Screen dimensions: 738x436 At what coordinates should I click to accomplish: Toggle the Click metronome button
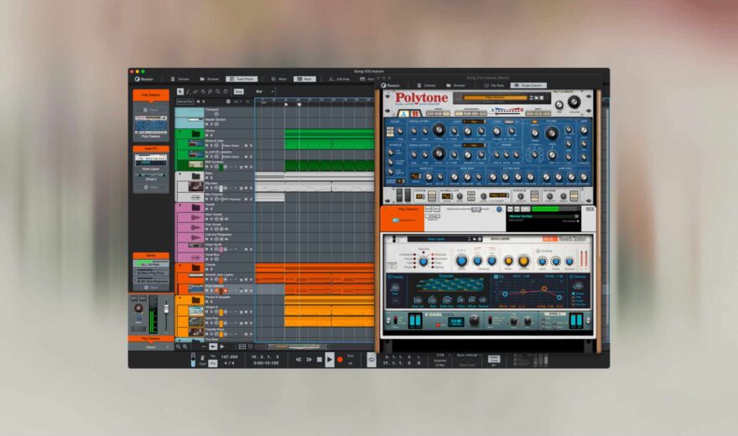[x=202, y=361]
